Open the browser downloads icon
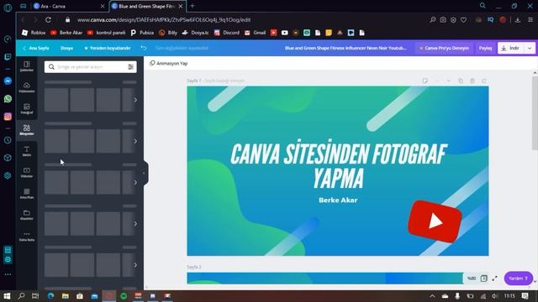538x302 pixels. point(518,20)
